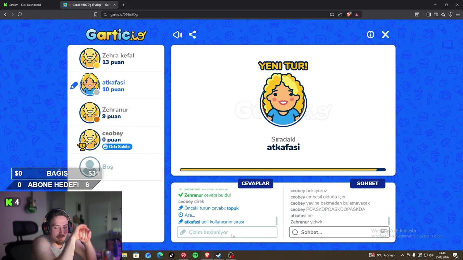Screen dimensions: 463x260
Task: Open the room info icon
Action: coord(370,35)
